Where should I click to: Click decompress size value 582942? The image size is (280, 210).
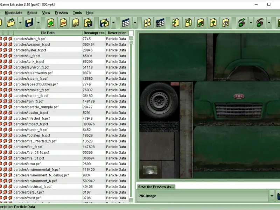[89, 181]
